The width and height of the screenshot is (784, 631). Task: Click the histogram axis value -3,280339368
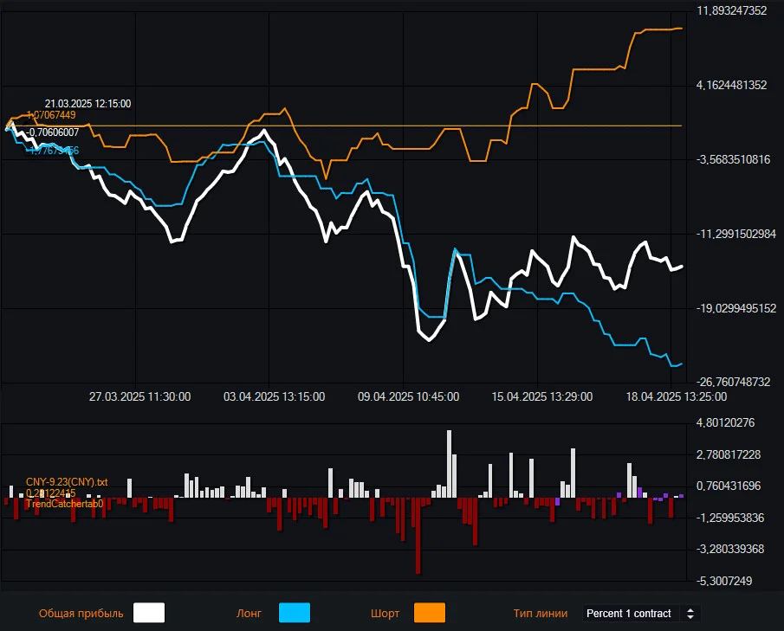(x=730, y=549)
